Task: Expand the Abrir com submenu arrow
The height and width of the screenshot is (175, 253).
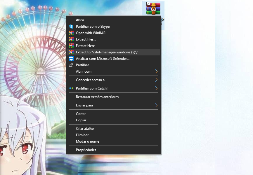Action: 156,71
